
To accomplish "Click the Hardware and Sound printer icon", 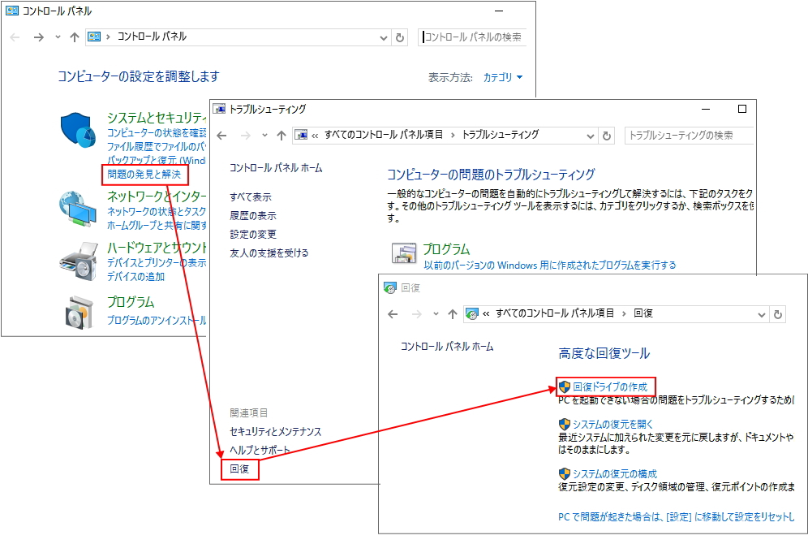I will click(79, 261).
